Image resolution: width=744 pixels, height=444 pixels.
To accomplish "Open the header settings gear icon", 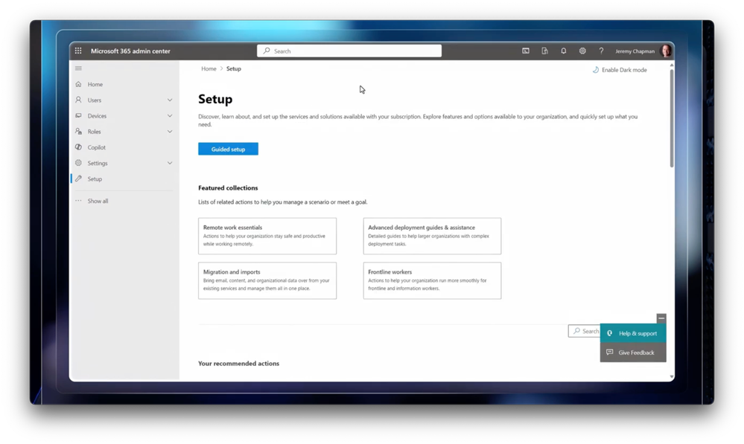I will pyautogui.click(x=582, y=51).
